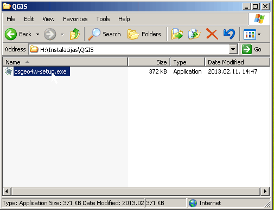274x210 pixels.
Task: Click the Application type cell
Action: [187, 71]
